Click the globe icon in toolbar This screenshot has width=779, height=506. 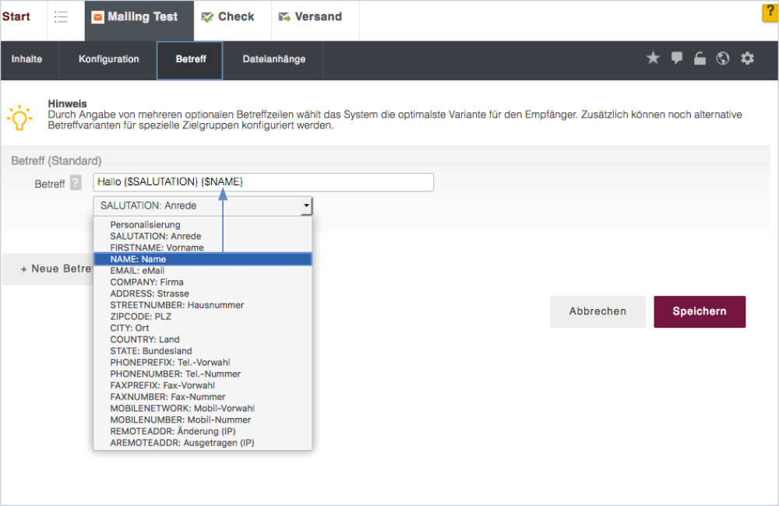[x=723, y=58]
